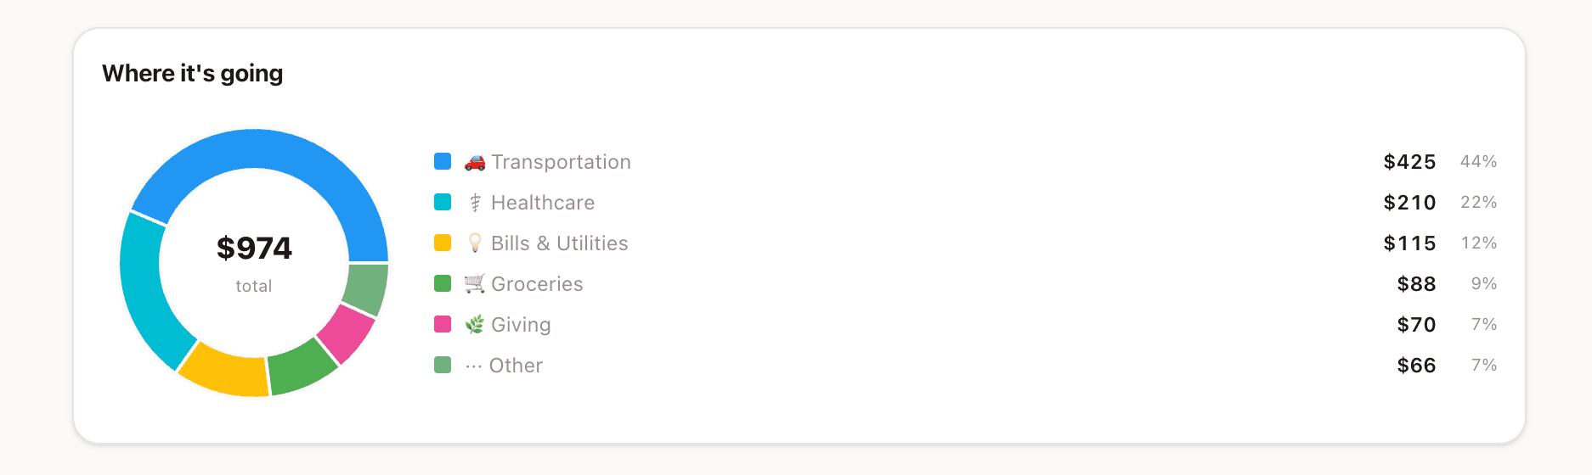1592x475 pixels.
Task: Click the 12% Bills & Utilities percentage
Action: pos(1479,243)
